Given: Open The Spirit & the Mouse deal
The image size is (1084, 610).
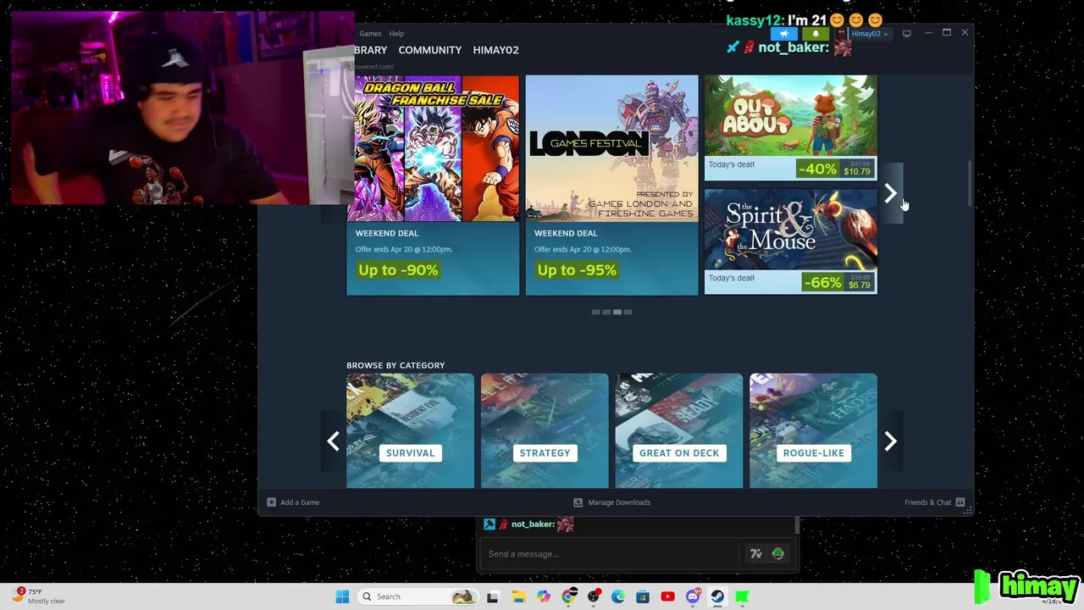Looking at the screenshot, I should (x=790, y=241).
